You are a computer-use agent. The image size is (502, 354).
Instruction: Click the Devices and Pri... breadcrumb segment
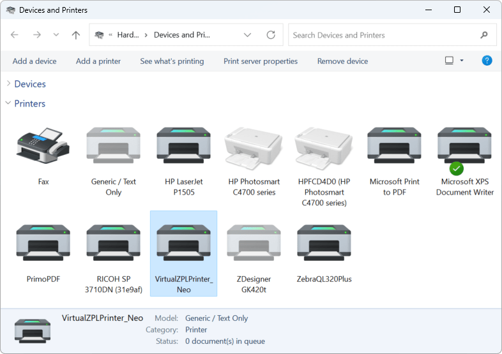click(x=182, y=35)
